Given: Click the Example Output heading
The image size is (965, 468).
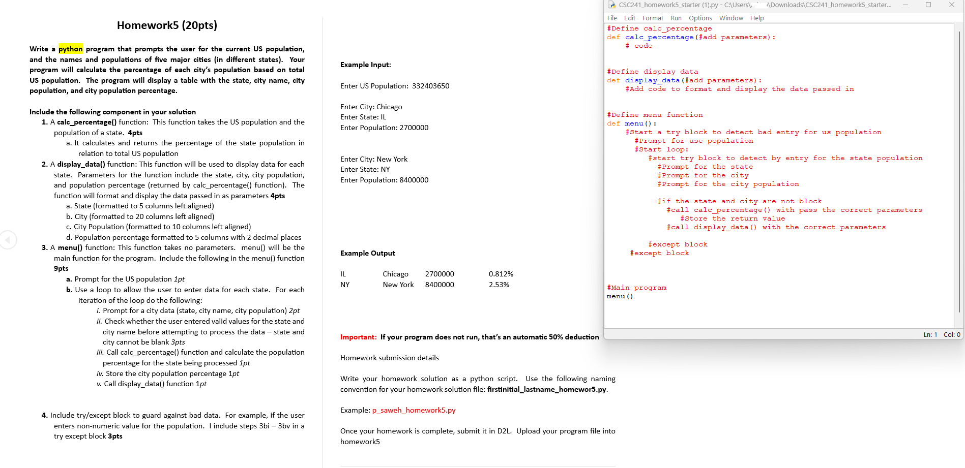Looking at the screenshot, I should pyautogui.click(x=367, y=253).
